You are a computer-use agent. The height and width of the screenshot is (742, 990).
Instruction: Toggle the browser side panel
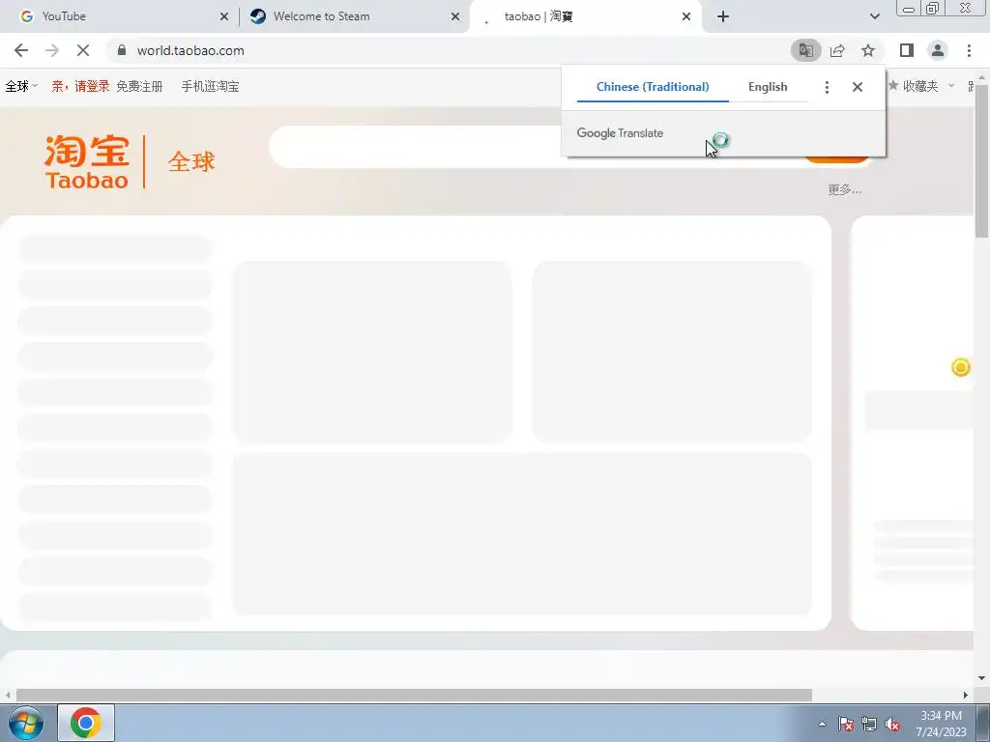(907, 50)
